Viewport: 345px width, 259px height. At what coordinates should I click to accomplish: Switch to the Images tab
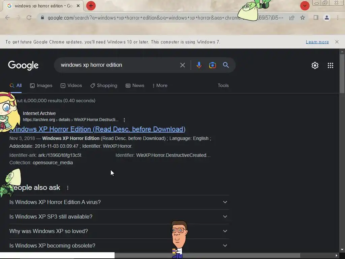[41, 85]
